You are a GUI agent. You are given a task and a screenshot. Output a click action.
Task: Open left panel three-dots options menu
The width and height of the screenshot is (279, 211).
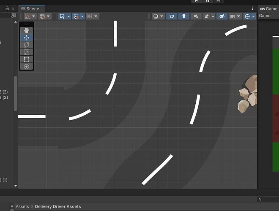click(x=13, y=8)
